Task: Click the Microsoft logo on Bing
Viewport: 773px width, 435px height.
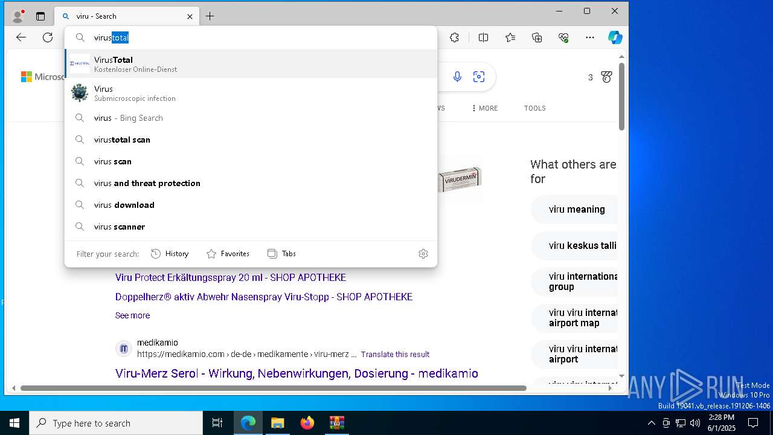Action: click(x=42, y=77)
